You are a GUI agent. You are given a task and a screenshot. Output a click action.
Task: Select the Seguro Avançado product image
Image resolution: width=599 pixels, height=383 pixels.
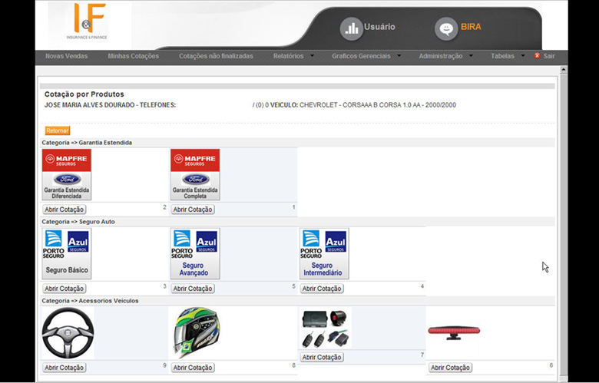pos(195,253)
